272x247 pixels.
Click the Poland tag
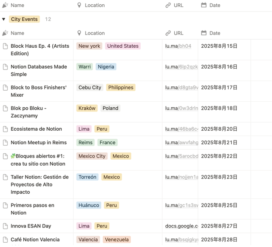tap(110, 108)
